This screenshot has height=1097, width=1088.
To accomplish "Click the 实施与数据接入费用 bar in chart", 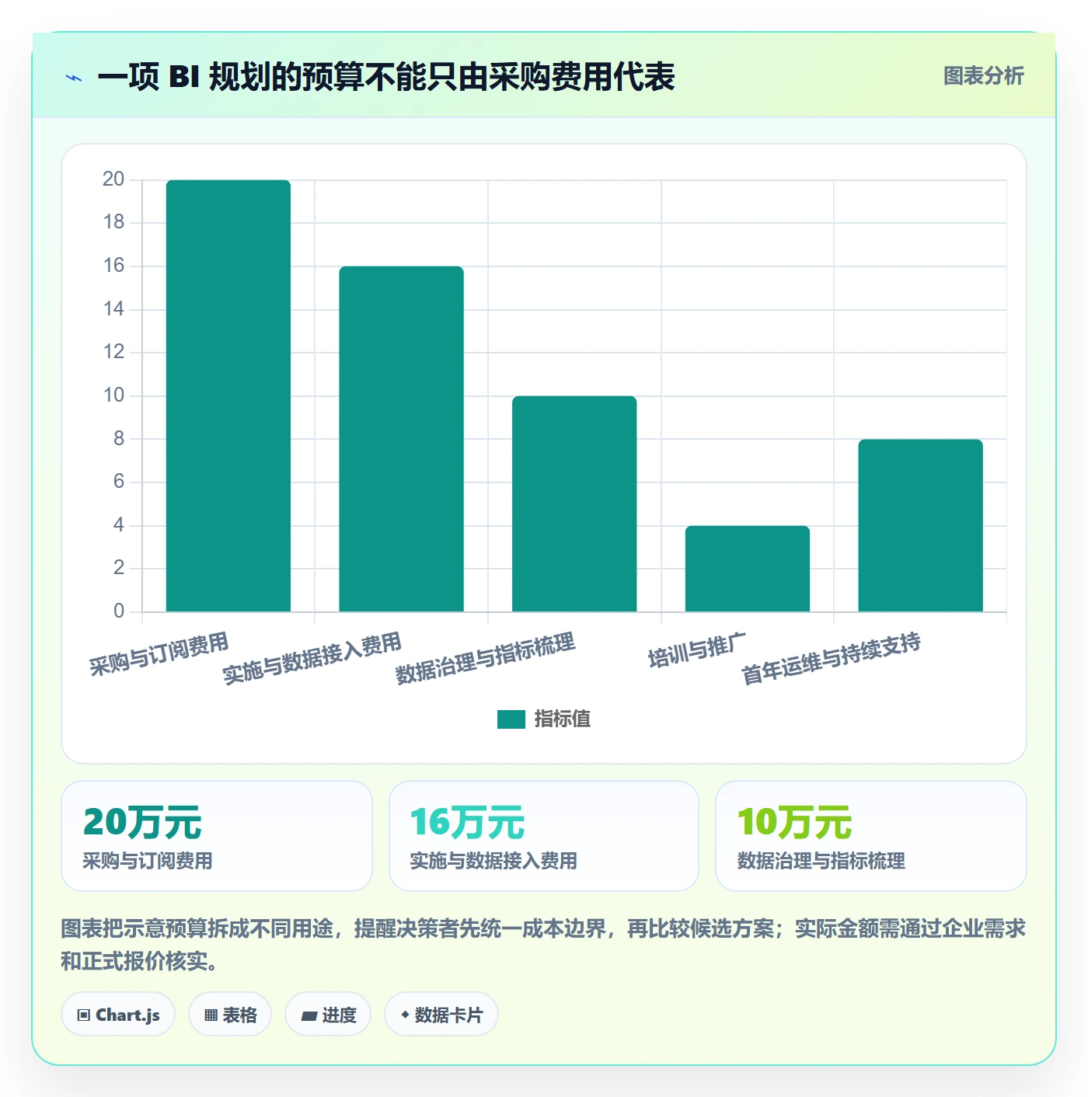I will pyautogui.click(x=401, y=439).
